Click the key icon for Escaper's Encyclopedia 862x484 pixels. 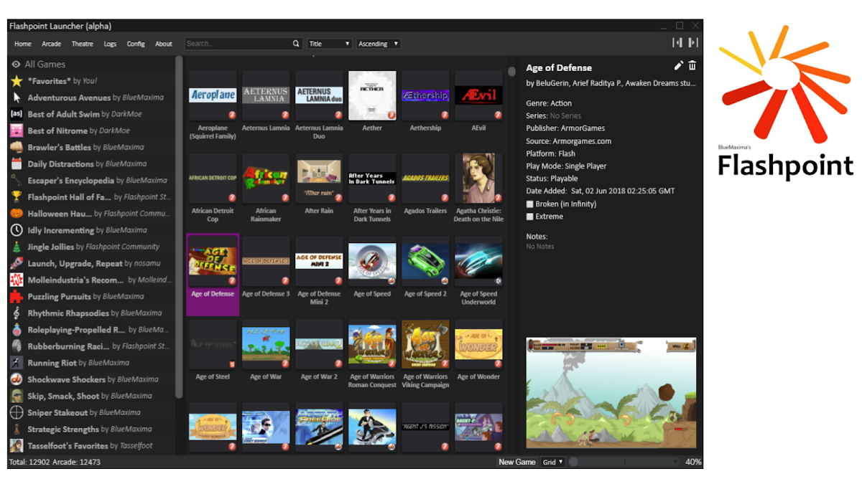pyautogui.click(x=17, y=181)
